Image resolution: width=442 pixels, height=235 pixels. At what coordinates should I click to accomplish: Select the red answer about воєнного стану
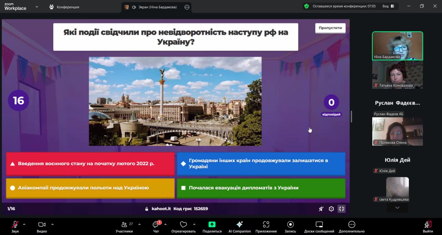(90, 164)
